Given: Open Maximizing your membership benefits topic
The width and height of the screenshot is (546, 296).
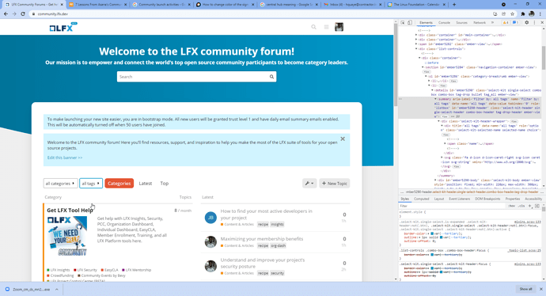Looking at the screenshot, I should (x=262, y=239).
